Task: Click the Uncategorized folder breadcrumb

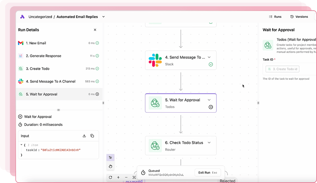Action: (x=40, y=17)
